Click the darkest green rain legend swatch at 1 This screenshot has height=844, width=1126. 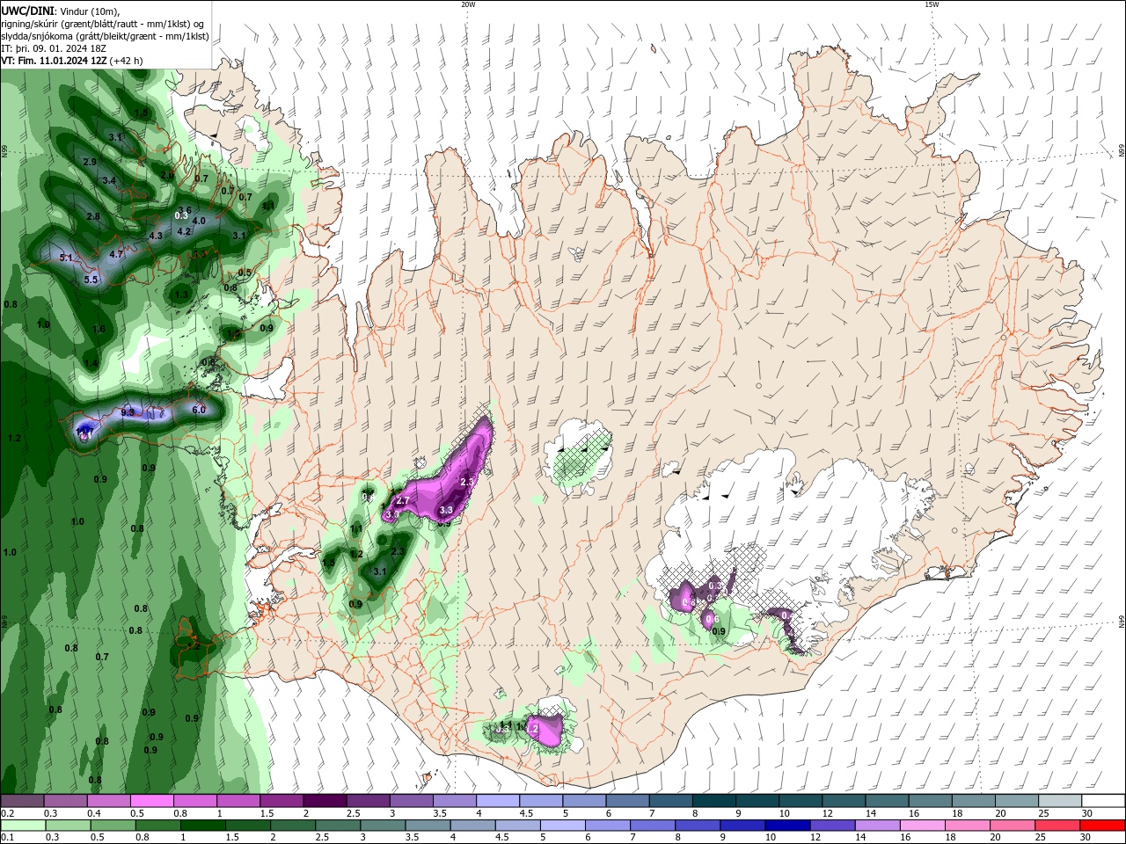[x=202, y=826]
